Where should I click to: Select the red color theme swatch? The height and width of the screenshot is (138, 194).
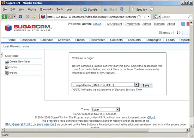point(188,24)
